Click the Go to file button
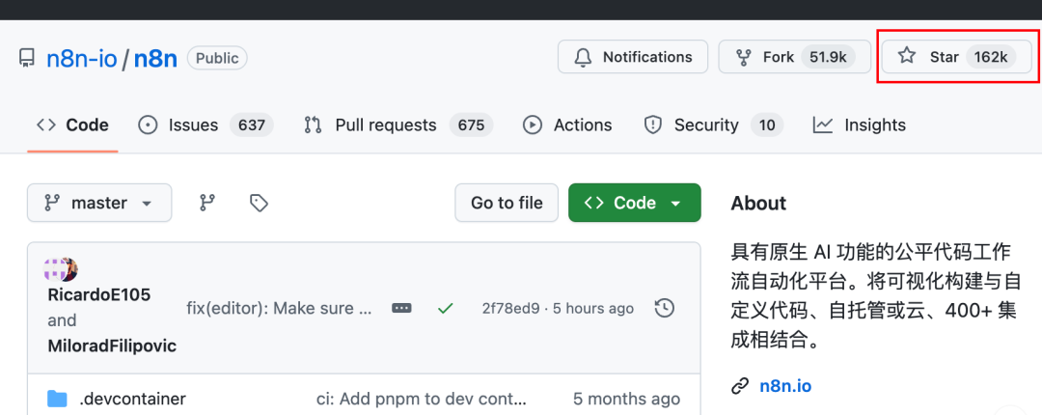Image resolution: width=1042 pixels, height=415 pixels. click(x=507, y=203)
